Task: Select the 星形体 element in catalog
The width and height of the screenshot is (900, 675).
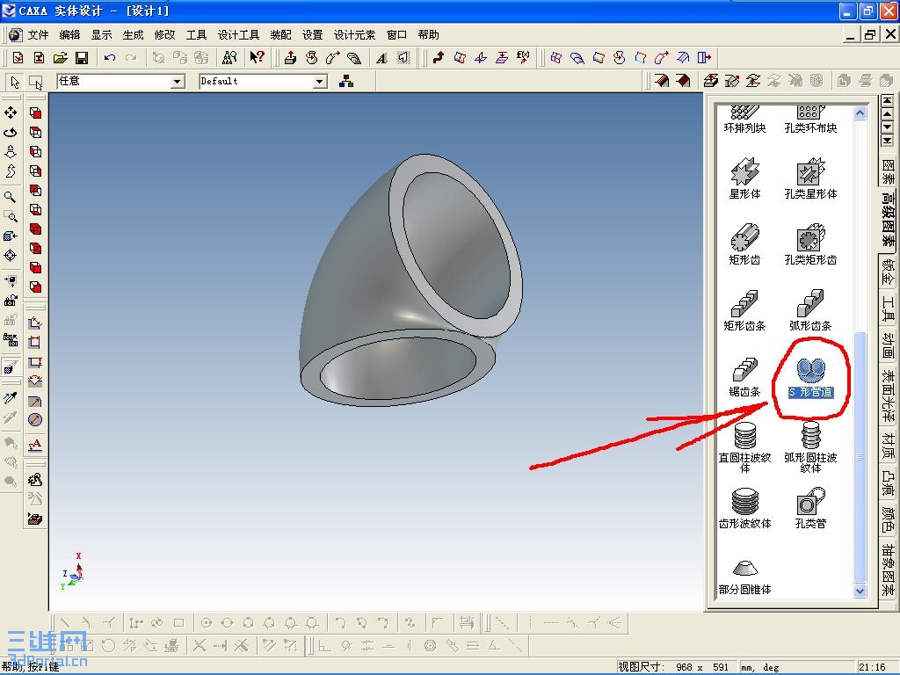Action: [x=744, y=178]
